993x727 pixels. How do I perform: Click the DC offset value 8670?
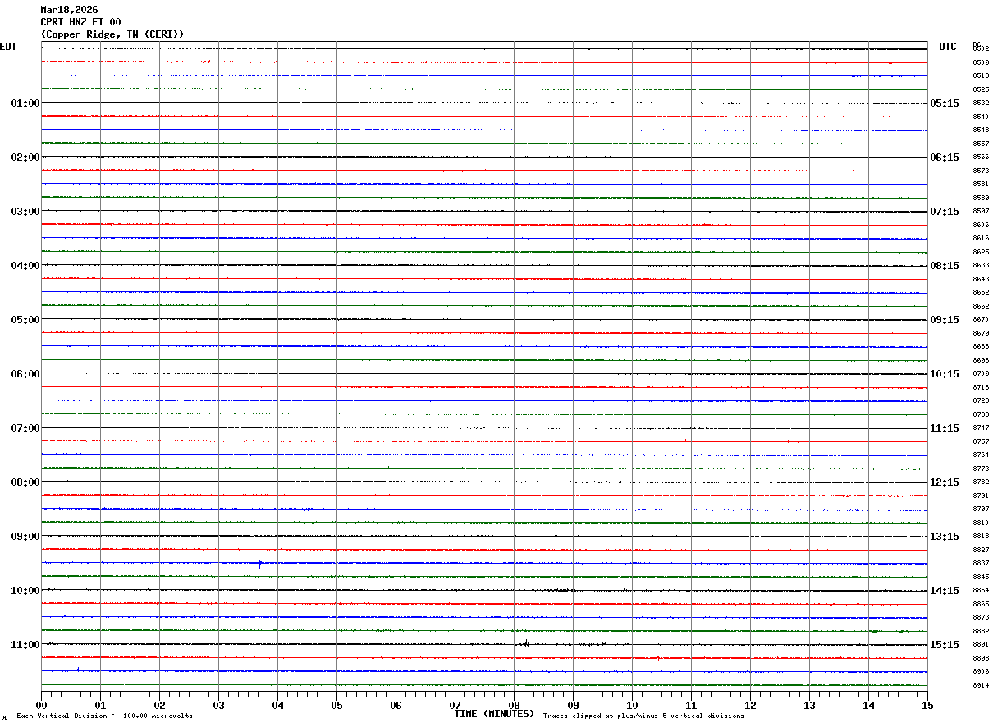tap(981, 320)
